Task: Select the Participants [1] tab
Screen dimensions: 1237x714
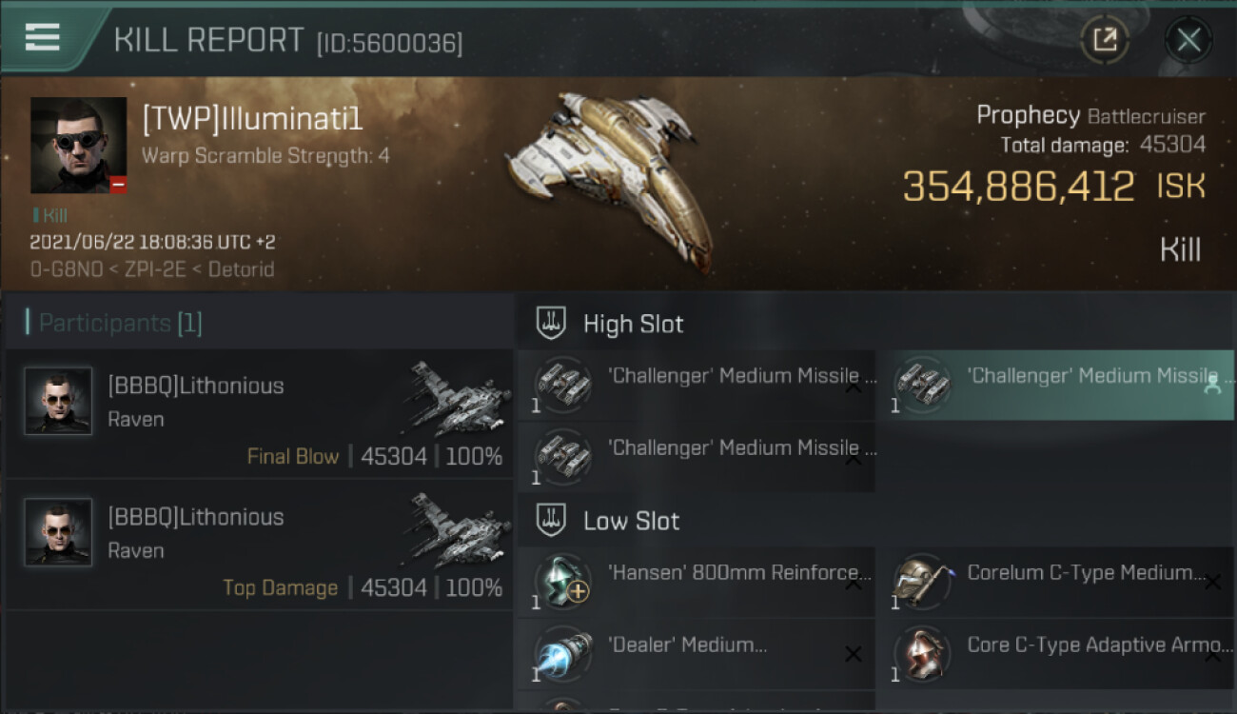Action: (114, 323)
